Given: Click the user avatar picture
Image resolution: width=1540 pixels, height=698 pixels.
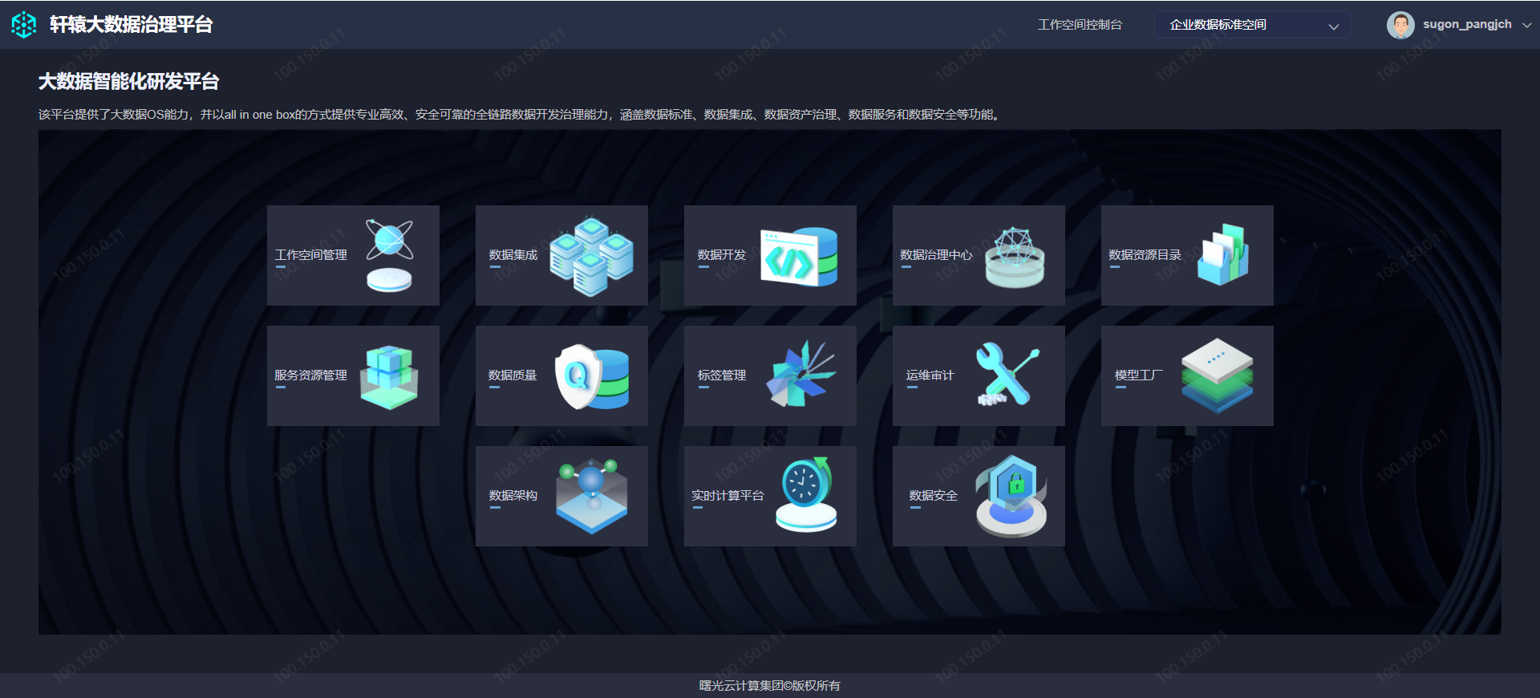Looking at the screenshot, I should 1400,25.
